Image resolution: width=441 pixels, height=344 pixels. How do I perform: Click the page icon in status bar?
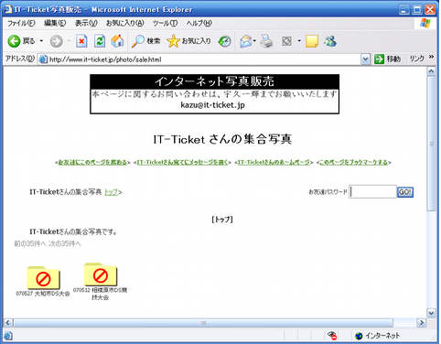point(8,336)
